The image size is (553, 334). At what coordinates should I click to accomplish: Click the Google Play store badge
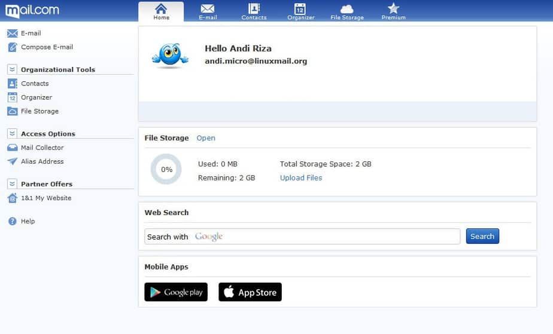(x=176, y=292)
